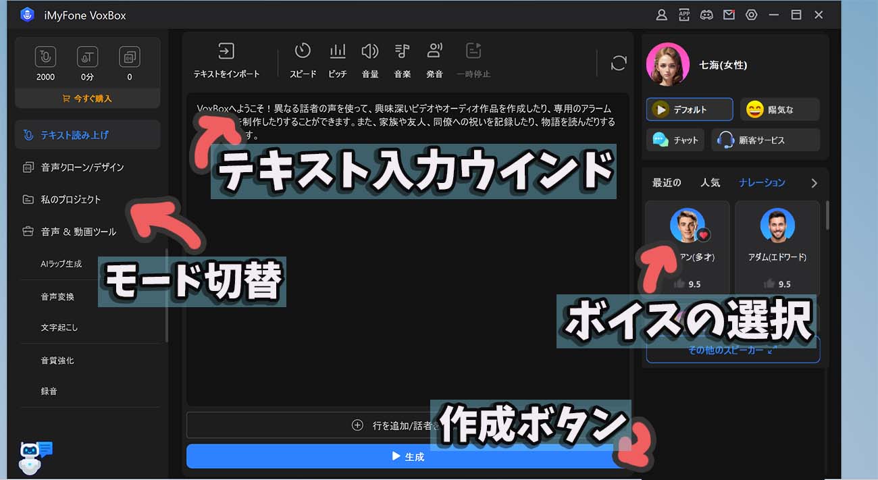Open the 音楽 background music option
Viewport: 878px width, 480px height.
click(x=403, y=60)
